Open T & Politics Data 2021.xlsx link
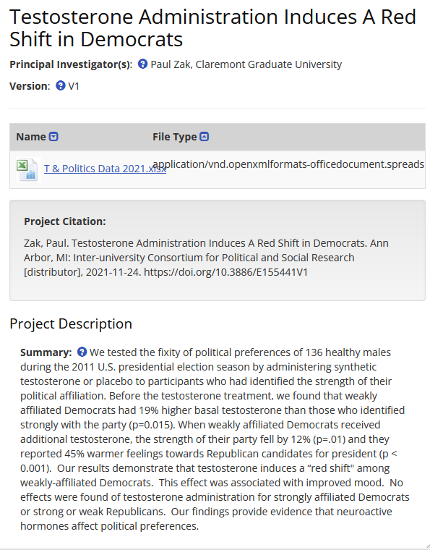This screenshot has width=430, height=550. (x=105, y=169)
